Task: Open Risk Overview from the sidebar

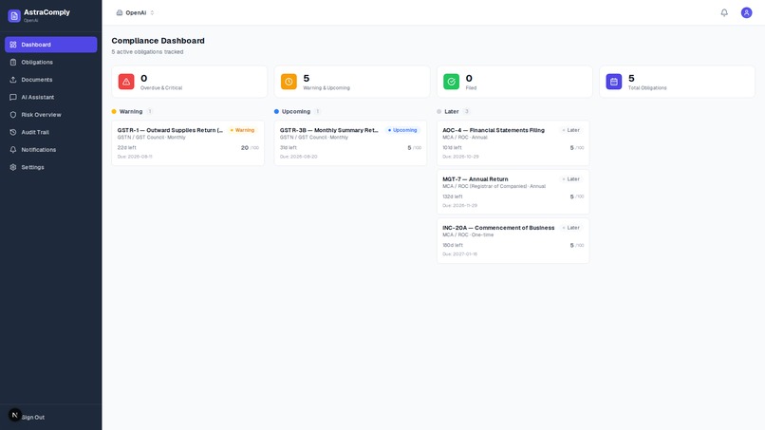Action: tap(50, 115)
